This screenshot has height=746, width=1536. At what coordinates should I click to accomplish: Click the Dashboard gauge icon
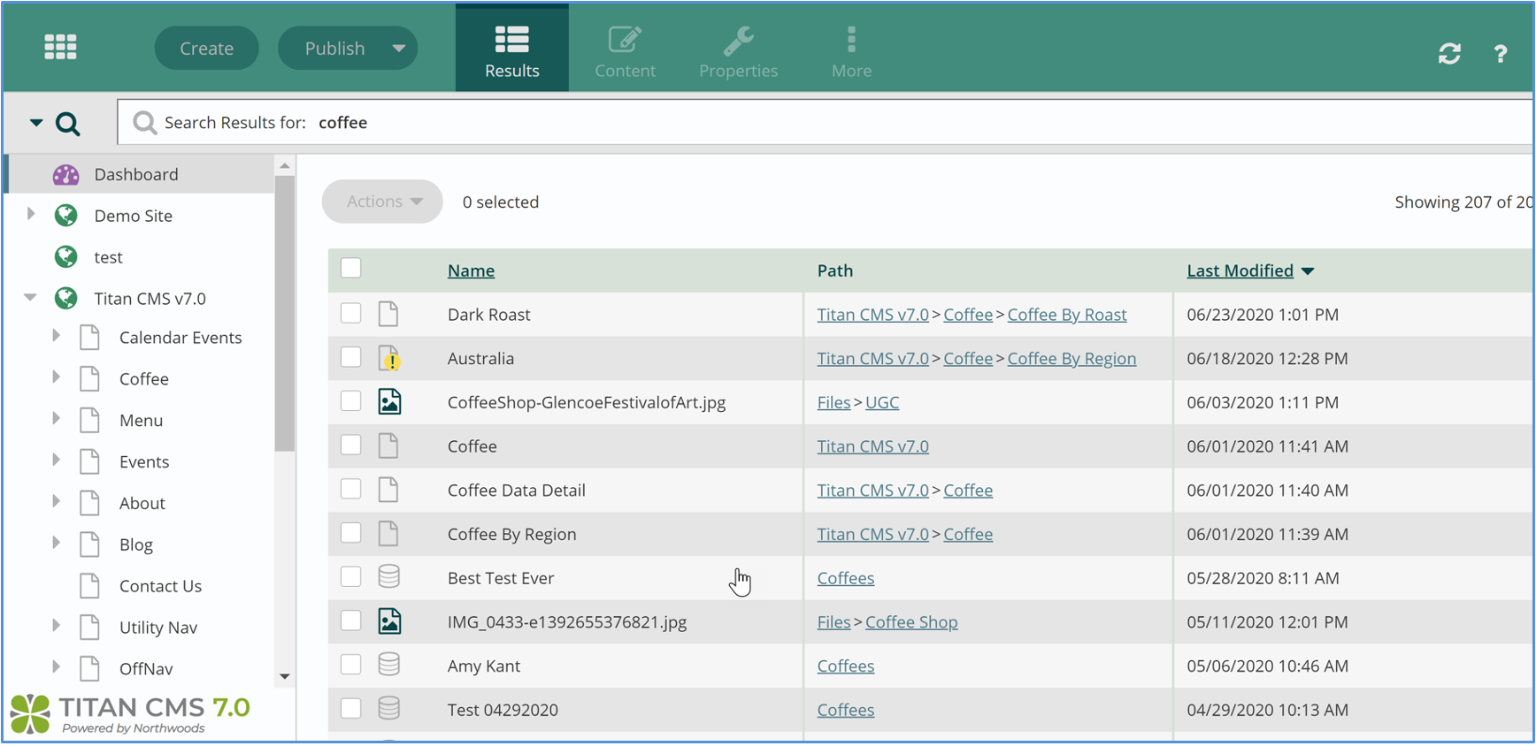(65, 174)
